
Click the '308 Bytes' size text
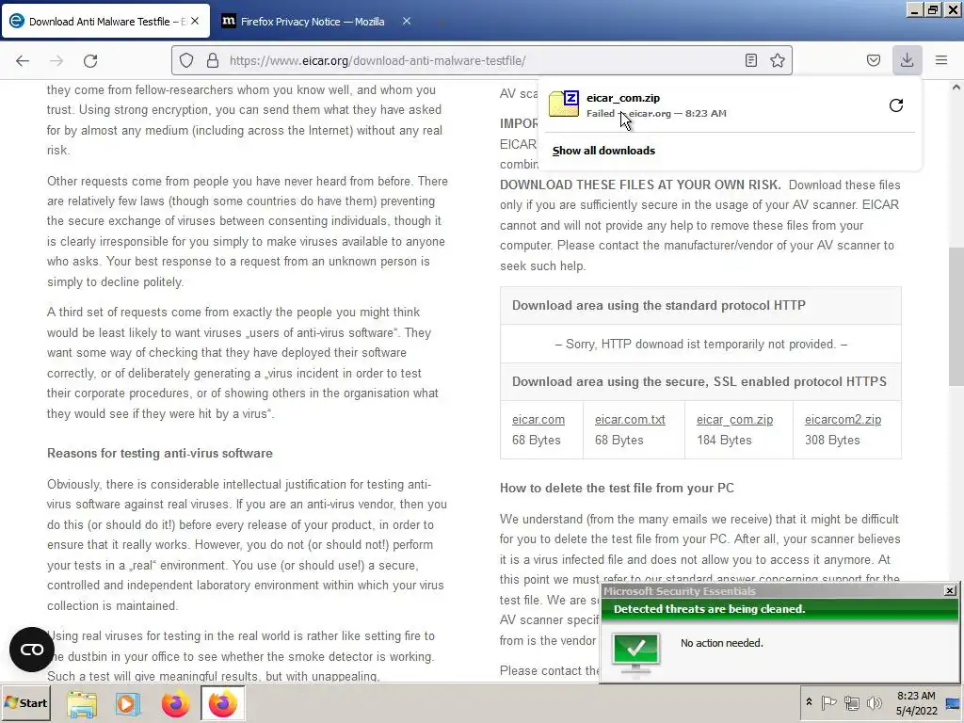(x=832, y=440)
